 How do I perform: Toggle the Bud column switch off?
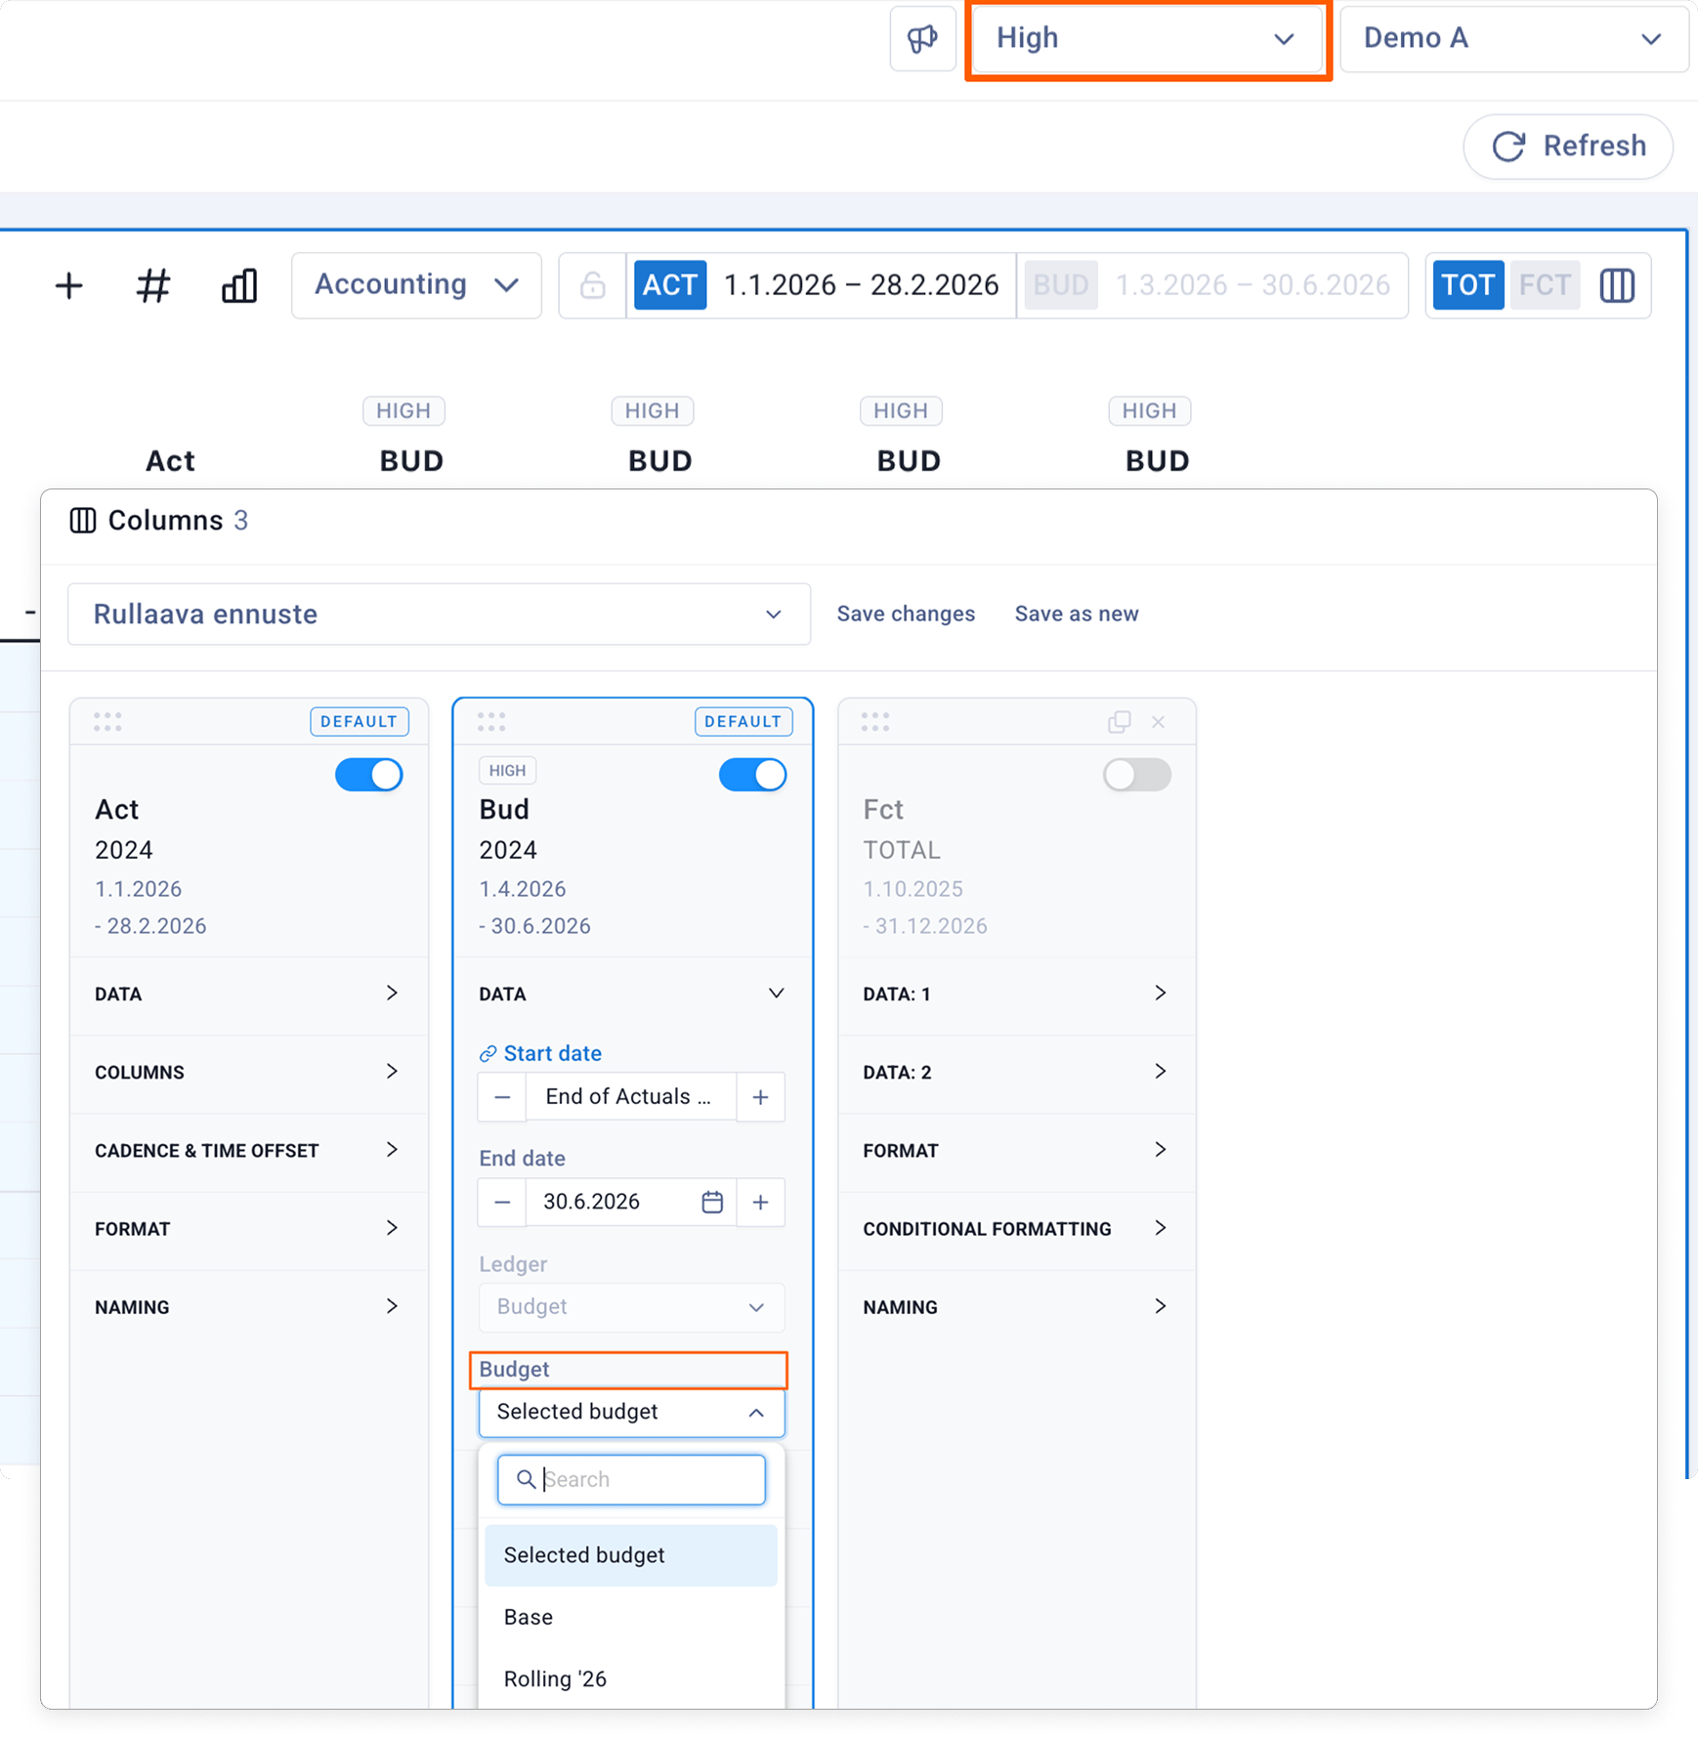click(753, 775)
